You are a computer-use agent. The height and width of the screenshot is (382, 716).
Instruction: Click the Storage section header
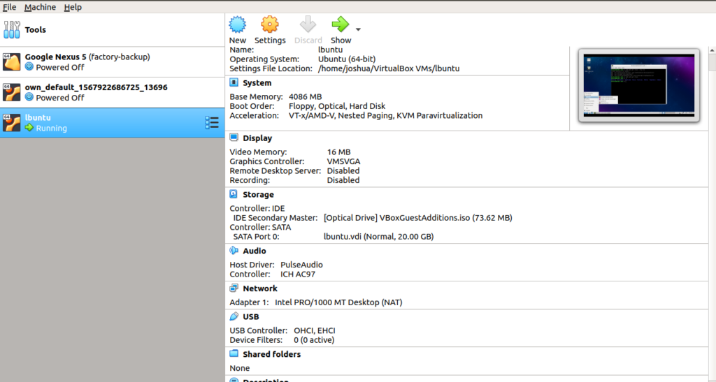pyautogui.click(x=259, y=195)
